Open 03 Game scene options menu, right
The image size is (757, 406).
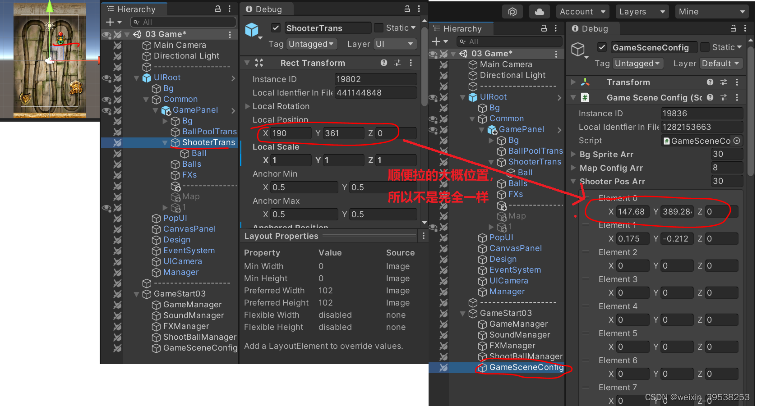click(x=556, y=54)
